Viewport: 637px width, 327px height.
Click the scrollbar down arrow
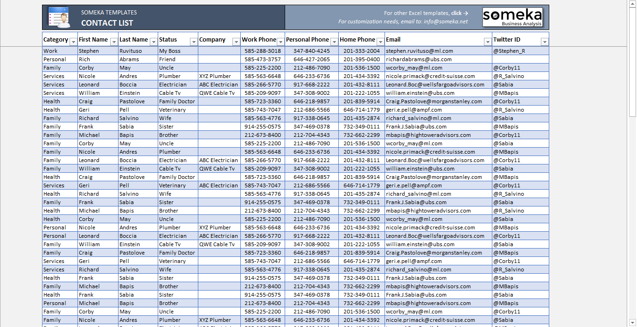click(633, 323)
